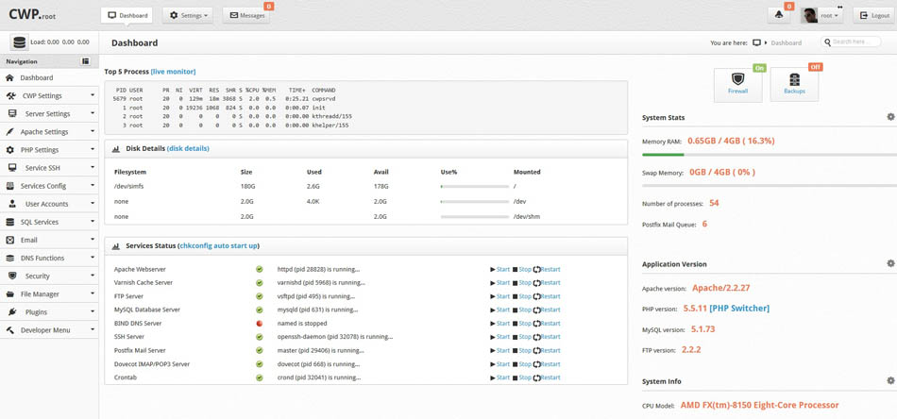This screenshot has height=419, width=897.
Task: Click the File Manager folder icon
Action: (x=9, y=294)
